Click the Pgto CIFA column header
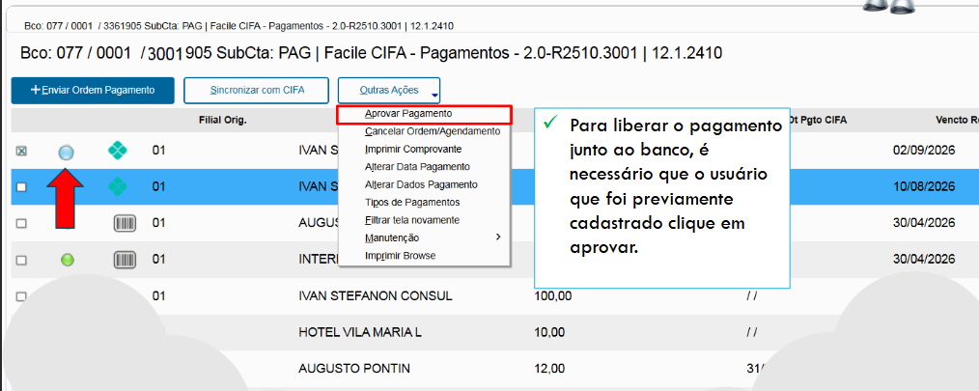The height and width of the screenshot is (391, 979). click(x=818, y=120)
